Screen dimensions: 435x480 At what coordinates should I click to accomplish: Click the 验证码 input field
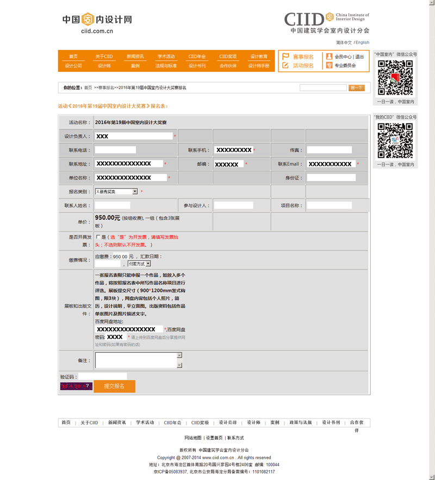point(103,376)
